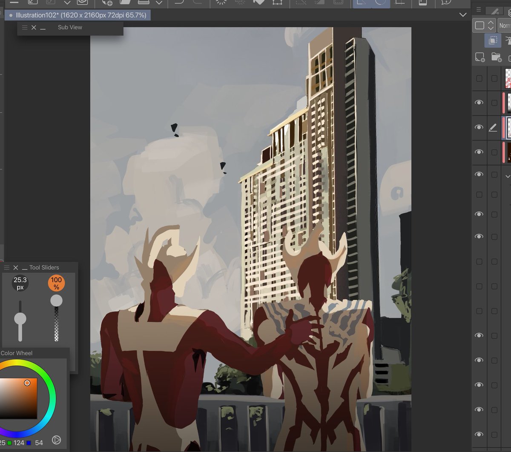Hide the layer folder with chevron
This screenshot has height=452, width=511.
479,174
